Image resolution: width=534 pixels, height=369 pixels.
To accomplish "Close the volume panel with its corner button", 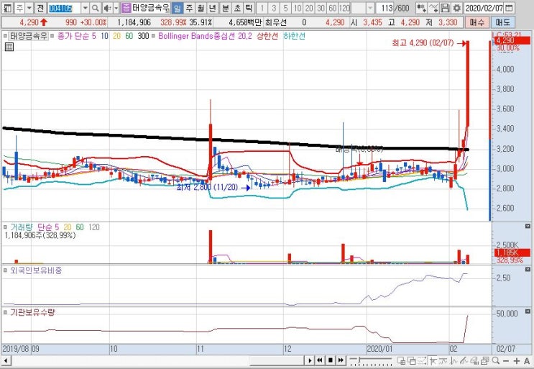I will pyautogui.click(x=528, y=227).
